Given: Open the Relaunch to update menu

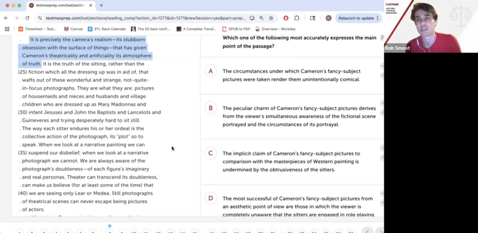Looking at the screenshot, I should (x=358, y=19).
